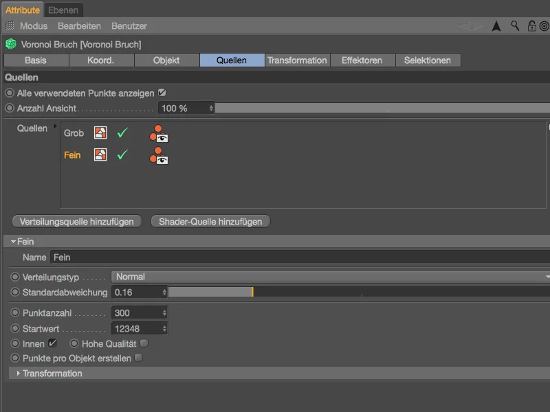Click the Punktanzahl stepper arrows
Screen dimensions: 550x412
pos(164,313)
